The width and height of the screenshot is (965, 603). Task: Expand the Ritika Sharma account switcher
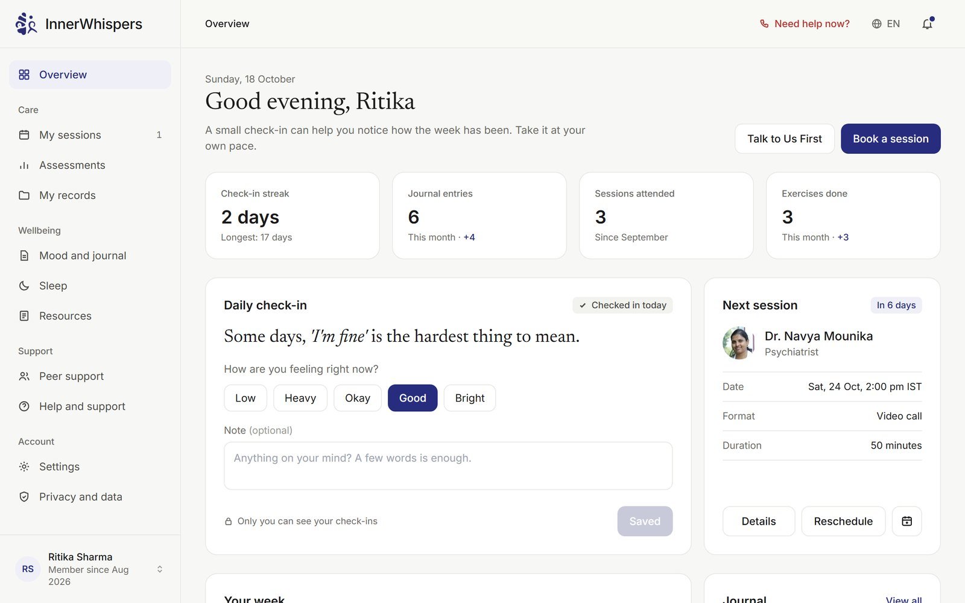[x=160, y=569]
